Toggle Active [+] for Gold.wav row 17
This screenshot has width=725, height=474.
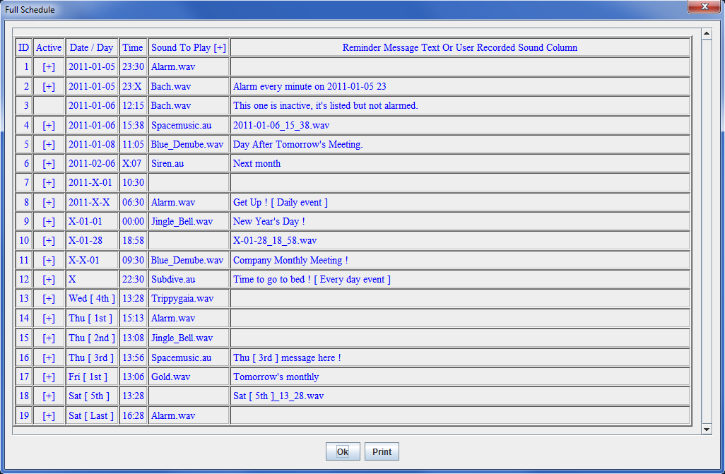(x=49, y=377)
